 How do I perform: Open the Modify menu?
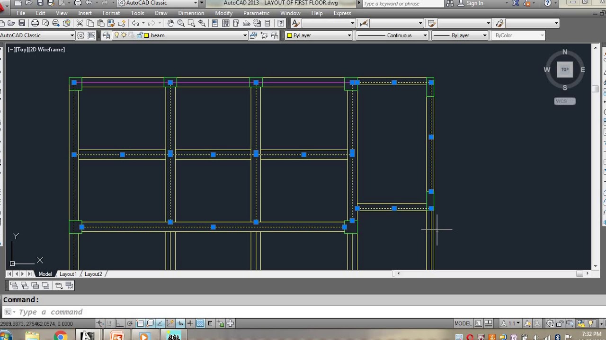point(223,13)
